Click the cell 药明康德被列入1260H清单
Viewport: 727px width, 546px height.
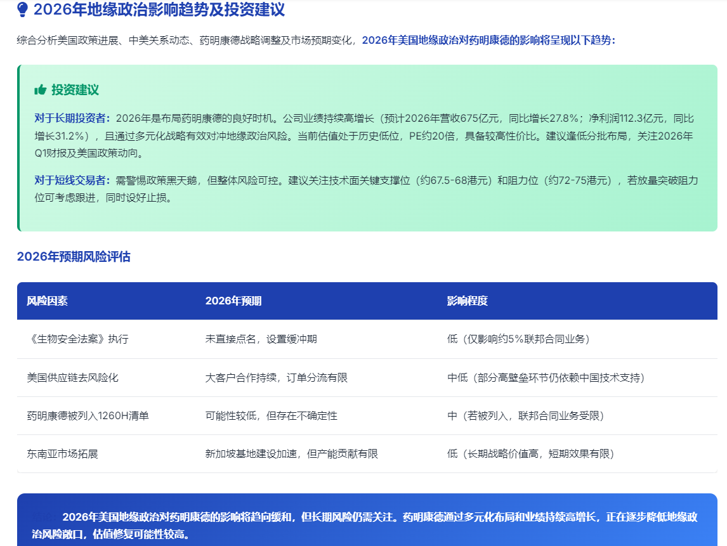pos(88,416)
